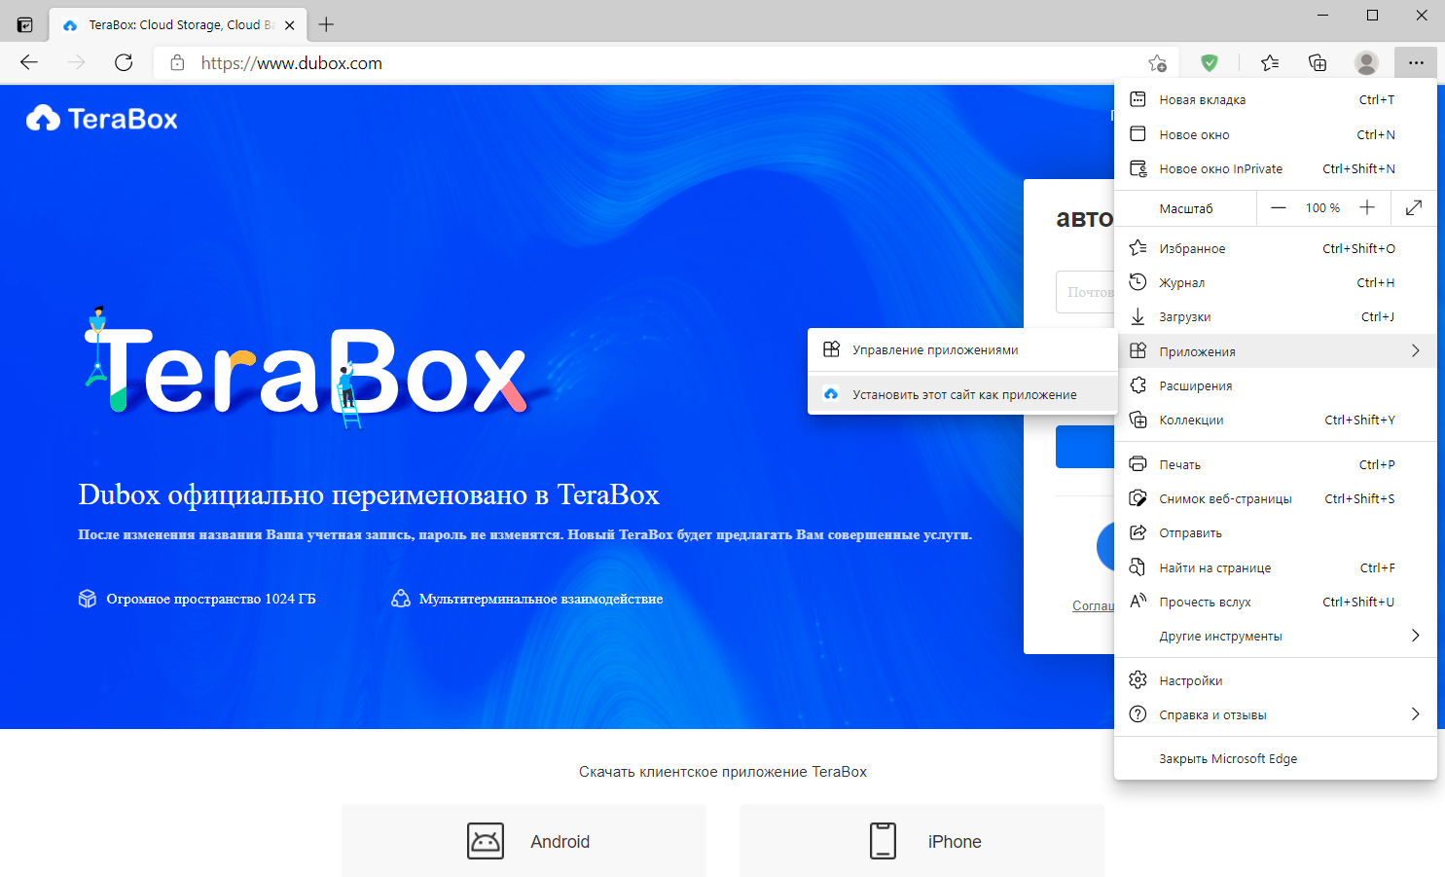Open Загрузки downloads entry
This screenshot has width=1445, height=877.
1276,316
